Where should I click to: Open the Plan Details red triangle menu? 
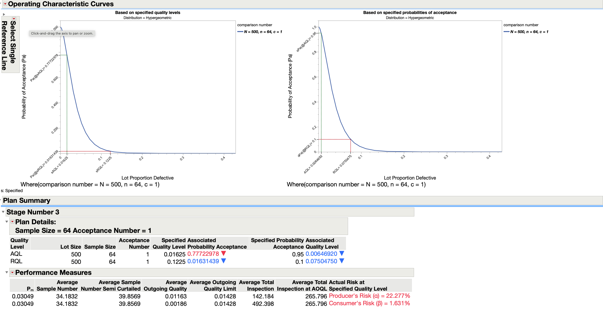coord(12,222)
